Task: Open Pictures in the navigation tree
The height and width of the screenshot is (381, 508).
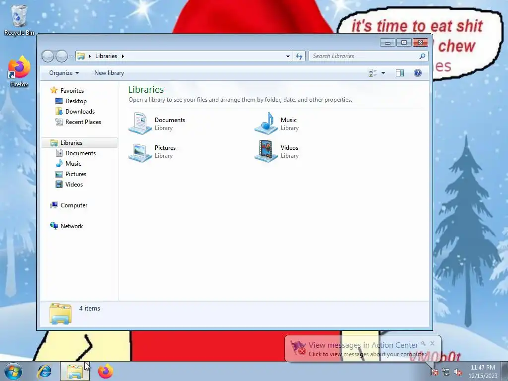Action: point(76,174)
